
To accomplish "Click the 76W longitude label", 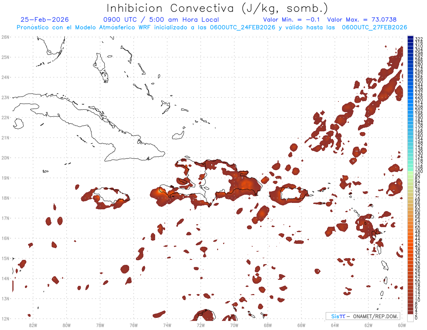I will tap(134, 325).
